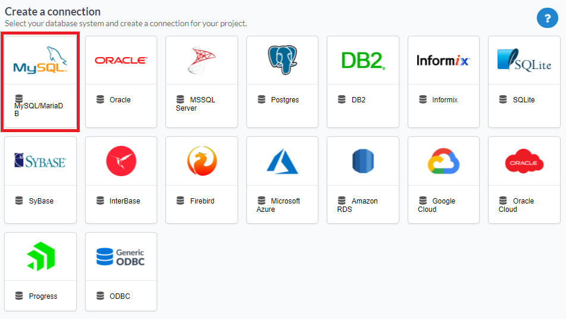This screenshot has width=566, height=319.
Task: Select the Oracle red logo
Action: (121, 60)
